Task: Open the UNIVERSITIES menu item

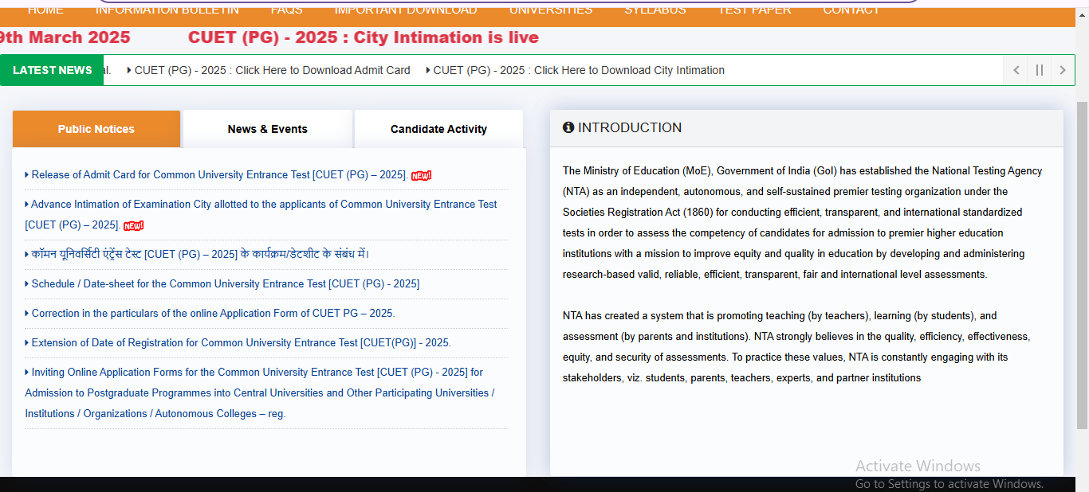Action: click(550, 10)
